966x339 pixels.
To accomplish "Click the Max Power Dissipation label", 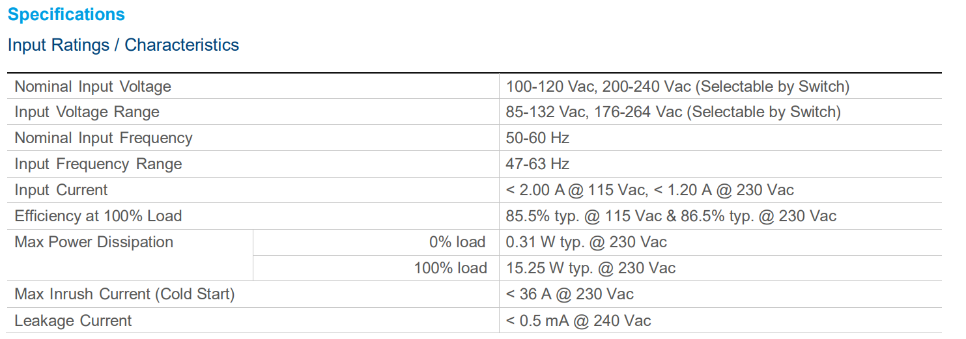I will (94, 242).
